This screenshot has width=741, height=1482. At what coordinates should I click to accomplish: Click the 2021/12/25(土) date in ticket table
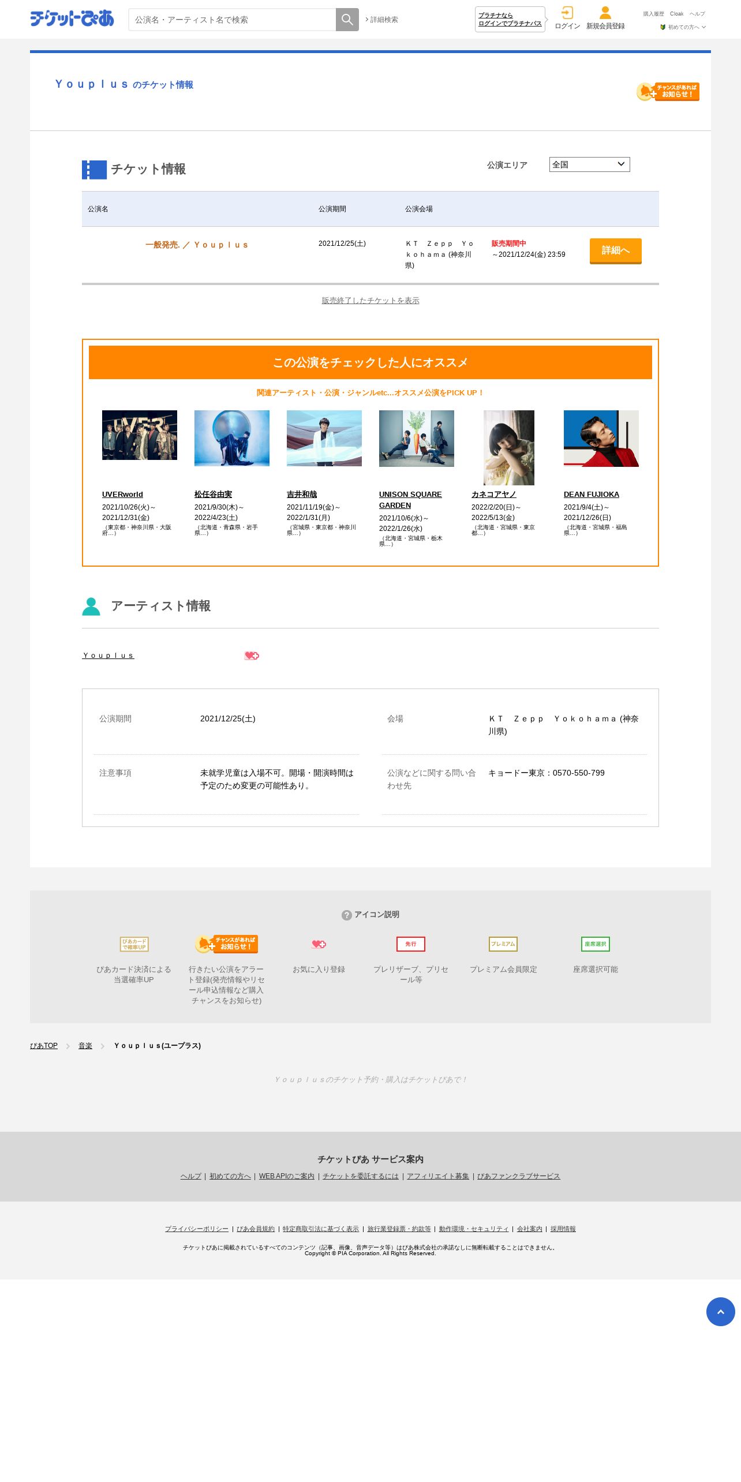(342, 244)
